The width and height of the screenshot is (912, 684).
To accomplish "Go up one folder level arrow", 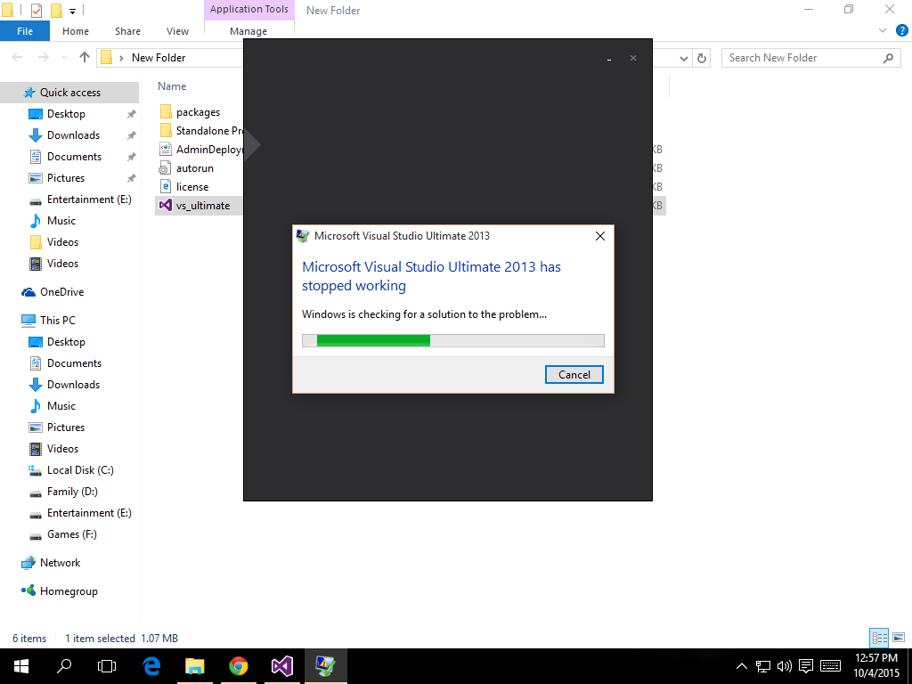I will [85, 57].
